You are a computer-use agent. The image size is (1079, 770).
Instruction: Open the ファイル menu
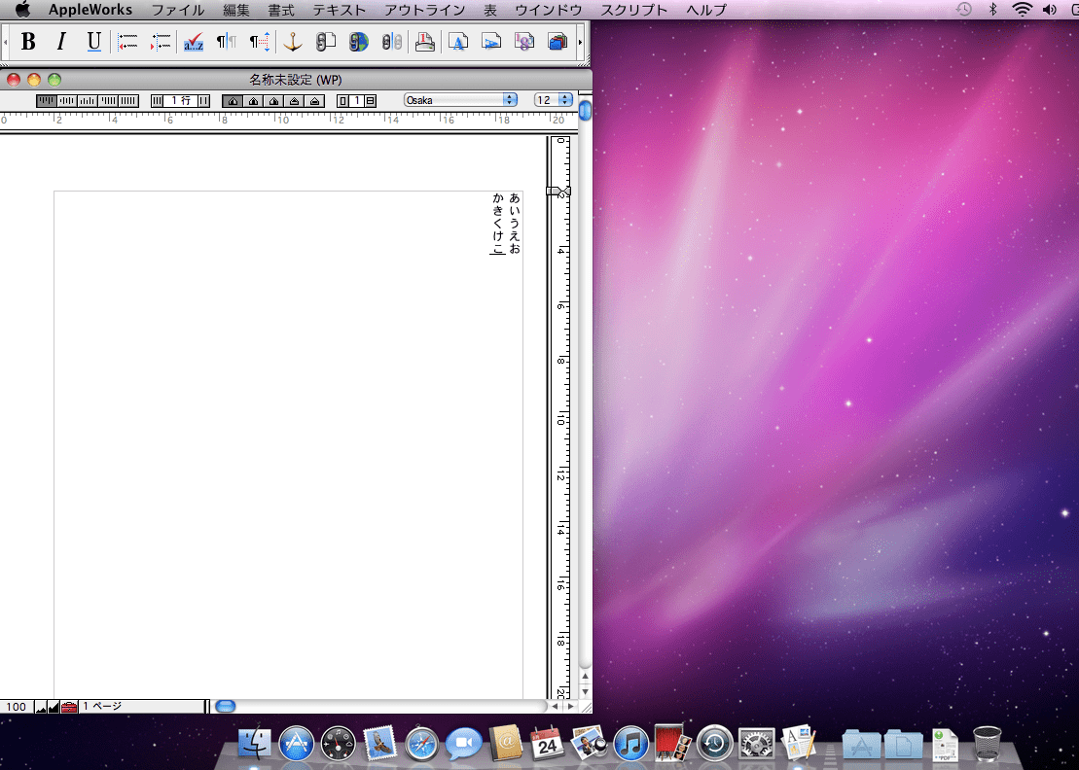177,10
